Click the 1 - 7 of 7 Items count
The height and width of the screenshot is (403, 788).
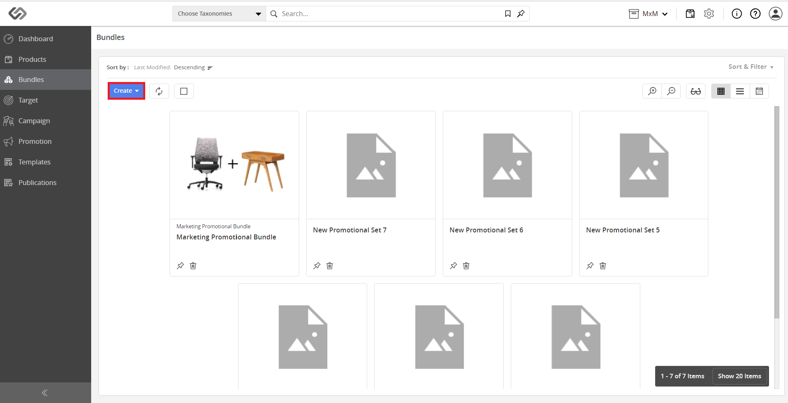tap(682, 376)
